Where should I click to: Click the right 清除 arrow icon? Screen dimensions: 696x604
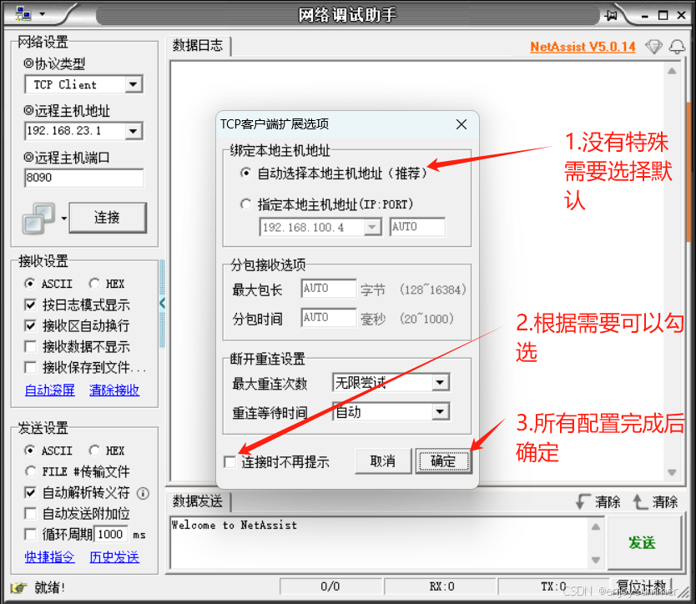pos(639,502)
